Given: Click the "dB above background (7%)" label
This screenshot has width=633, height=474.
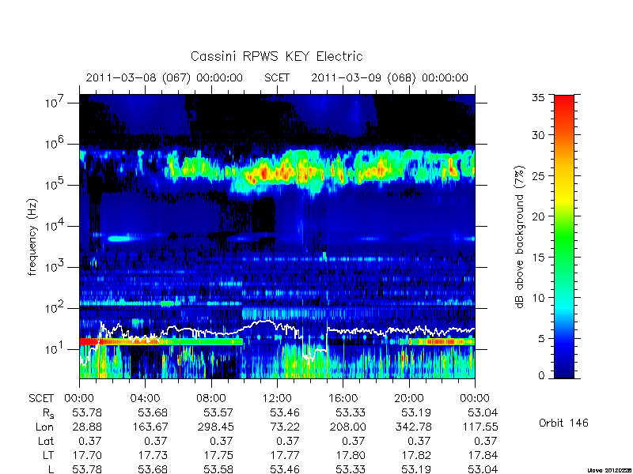Looking at the screenshot, I should click(520, 237).
